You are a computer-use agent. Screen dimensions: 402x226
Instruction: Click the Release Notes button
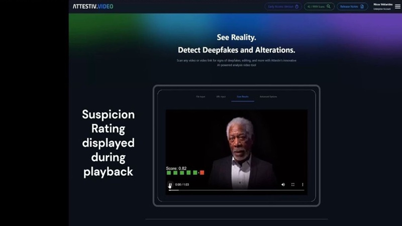(352, 7)
